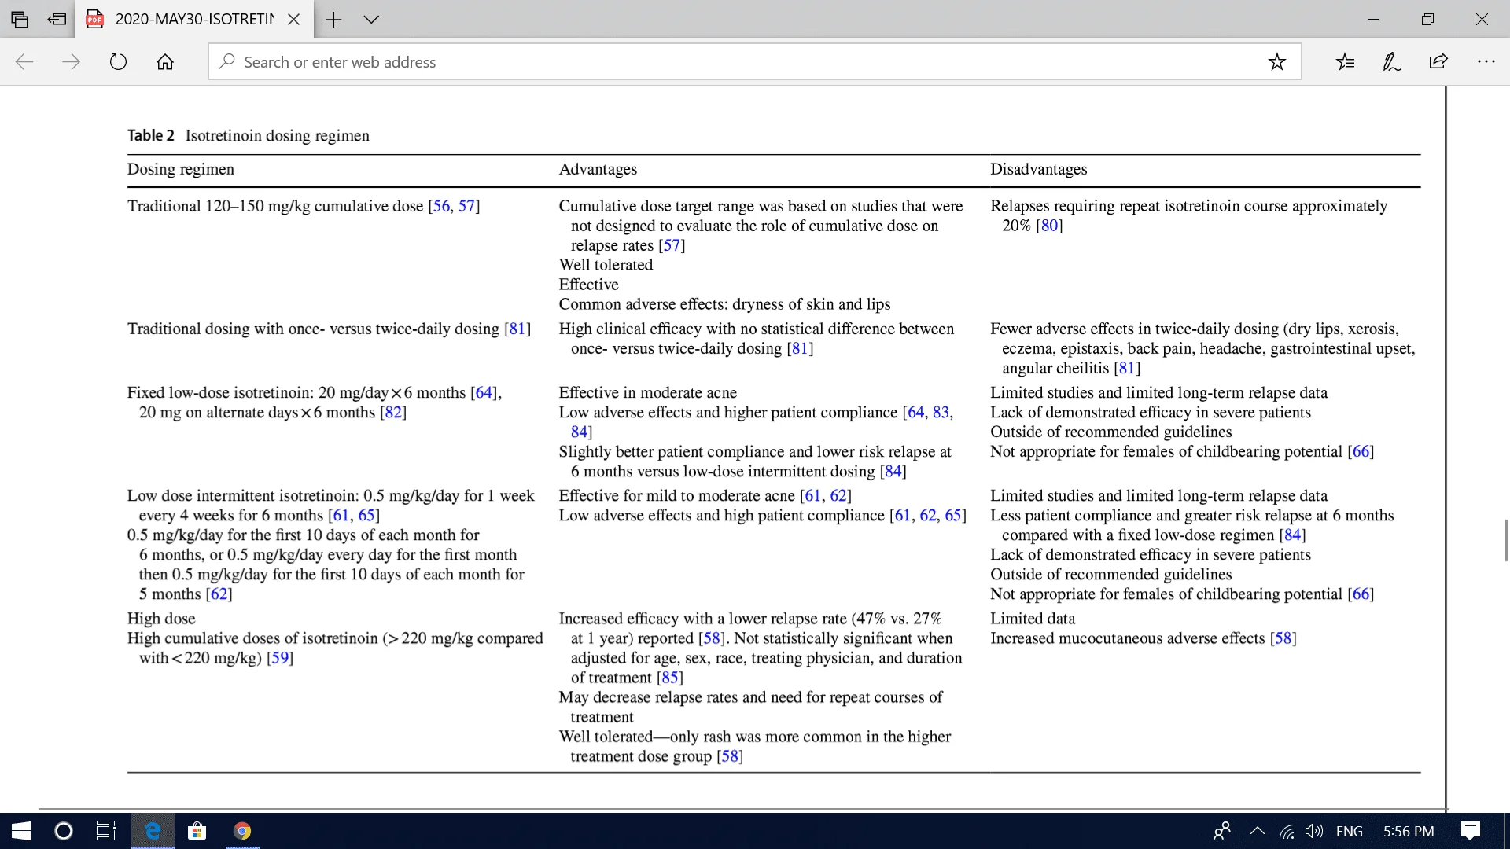Click 'Table 2' caption label
The width and height of the screenshot is (1510, 849).
(x=151, y=136)
